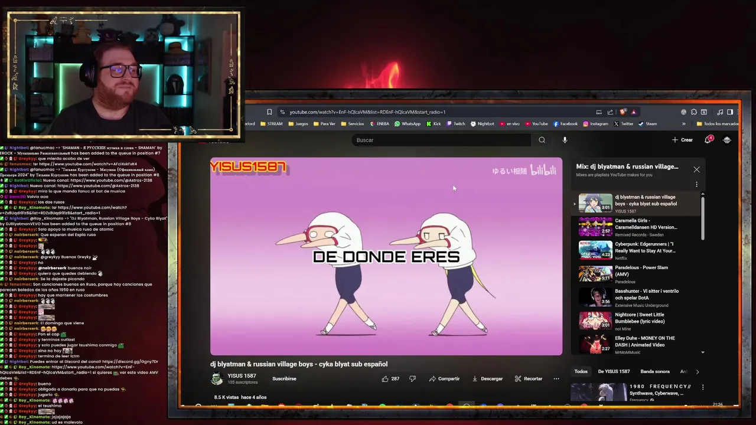Open the Instagram bookmark

[596, 124]
